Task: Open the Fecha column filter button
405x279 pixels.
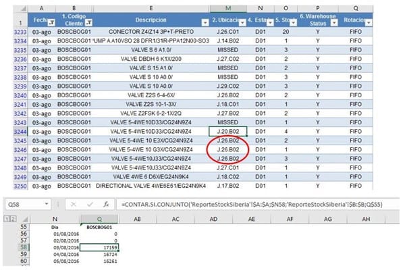Action: (x=49, y=23)
